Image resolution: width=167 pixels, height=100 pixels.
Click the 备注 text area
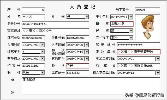tap(91, 86)
